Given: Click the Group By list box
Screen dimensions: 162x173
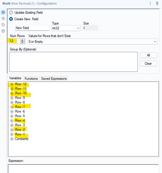Looking at the screenshot, I should pos(73,62).
